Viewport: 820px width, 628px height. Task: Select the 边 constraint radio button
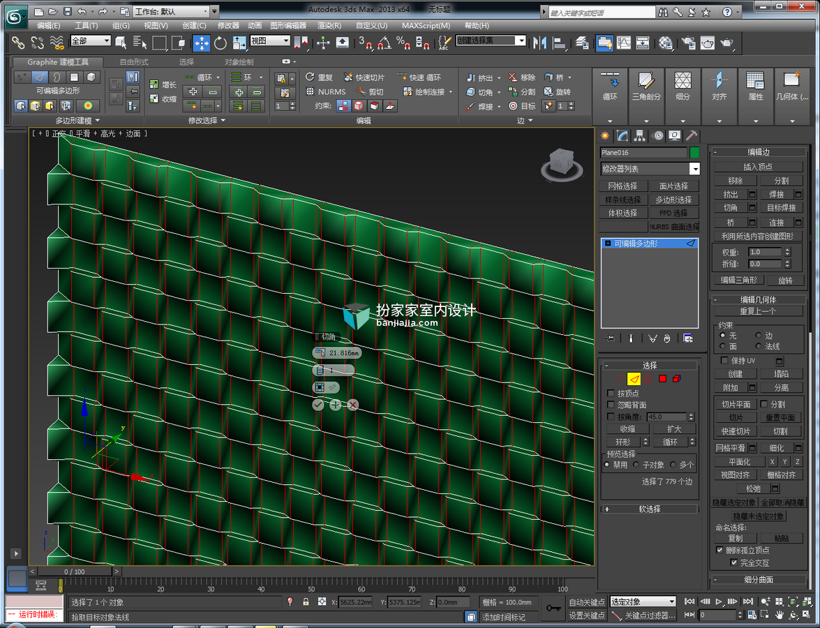click(759, 335)
